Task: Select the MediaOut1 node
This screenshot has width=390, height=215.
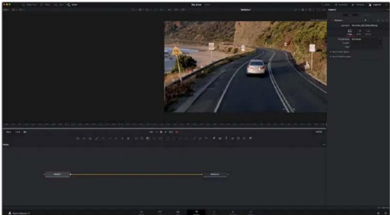Action: point(215,174)
